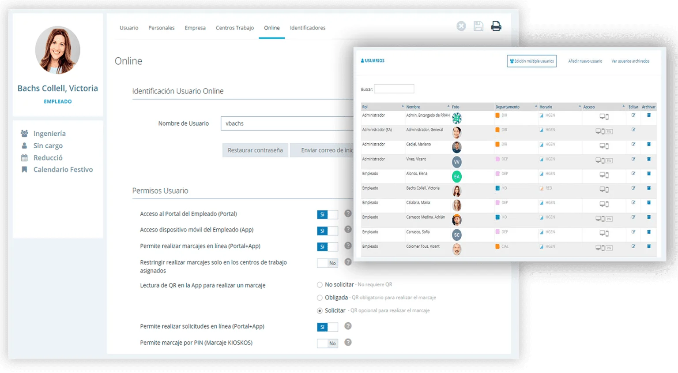Click the print icon
This screenshot has height=373, width=678.
tap(496, 26)
